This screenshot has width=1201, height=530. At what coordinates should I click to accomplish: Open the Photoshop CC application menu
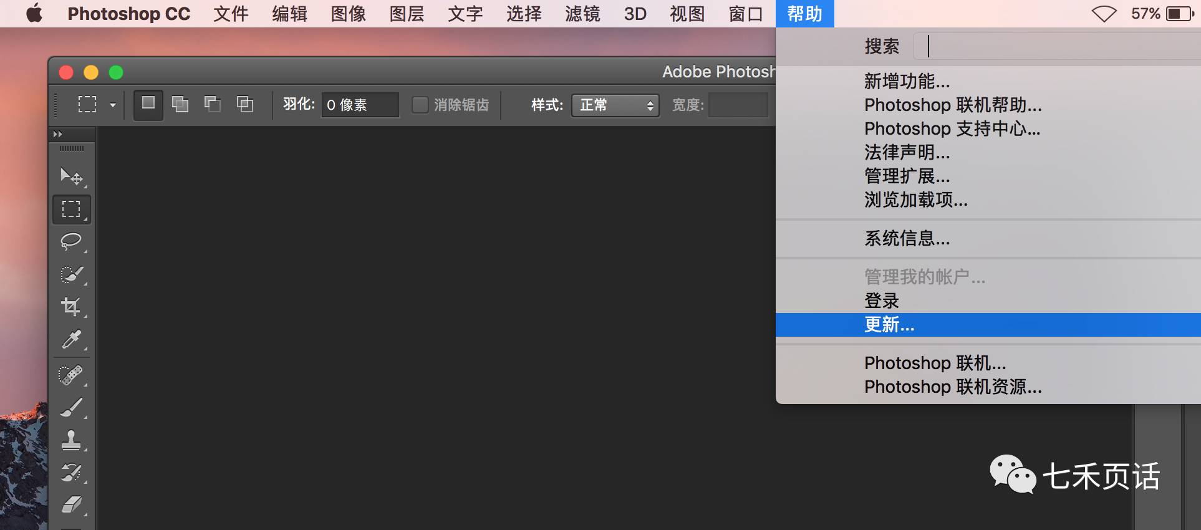(129, 14)
